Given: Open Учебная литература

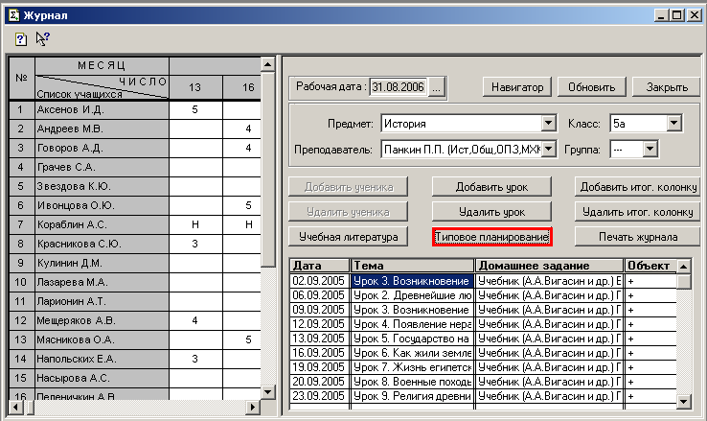Looking at the screenshot, I should (349, 237).
